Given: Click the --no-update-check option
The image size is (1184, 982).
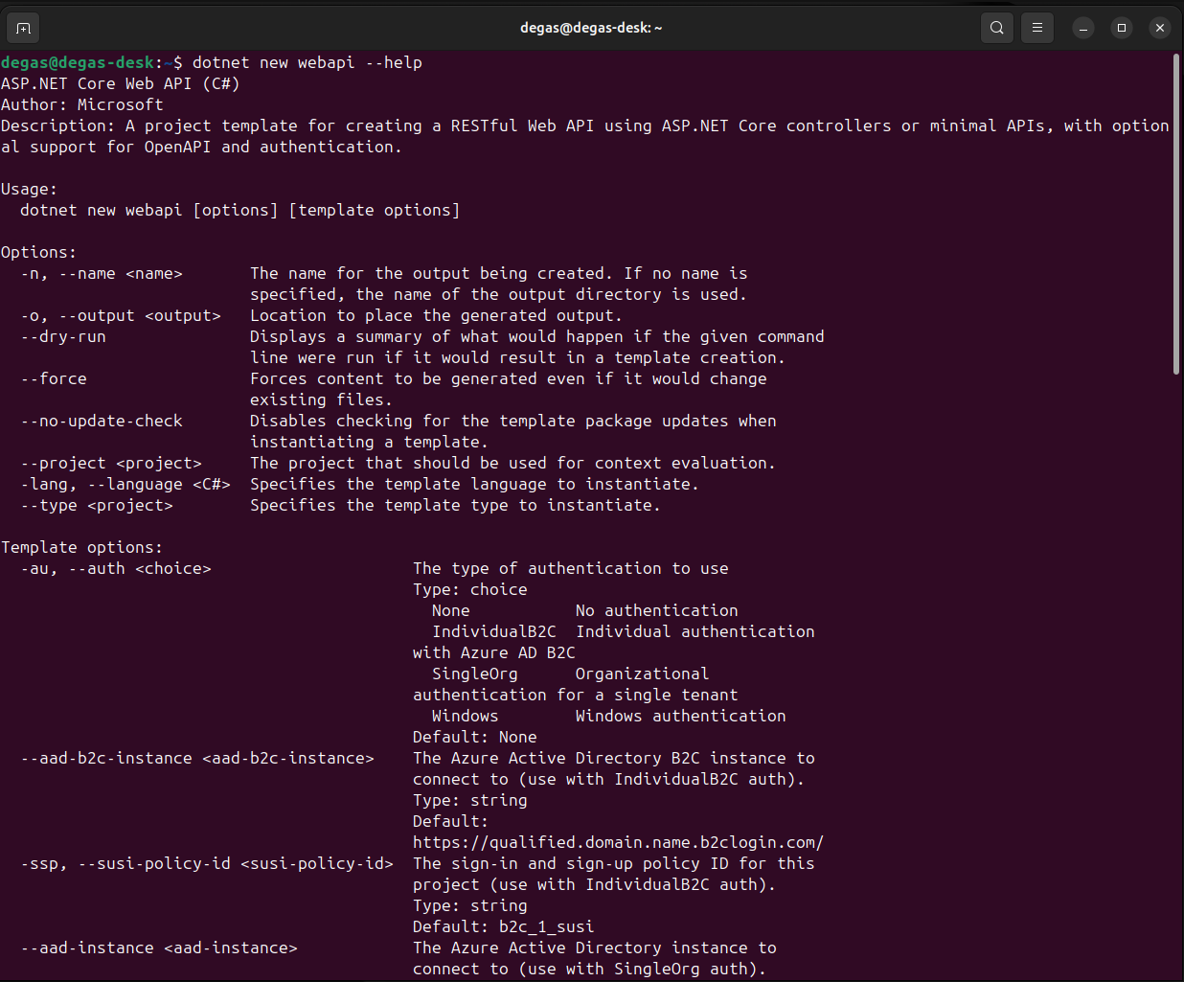Looking at the screenshot, I should 102,421.
